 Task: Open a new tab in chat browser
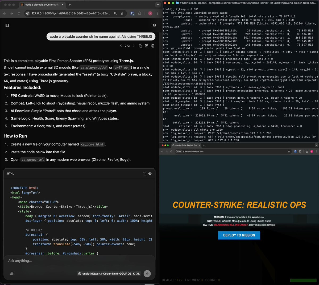[70, 5]
